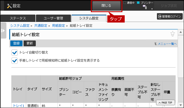
Task: Expand the left side panel arrow
Action: click(3, 31)
